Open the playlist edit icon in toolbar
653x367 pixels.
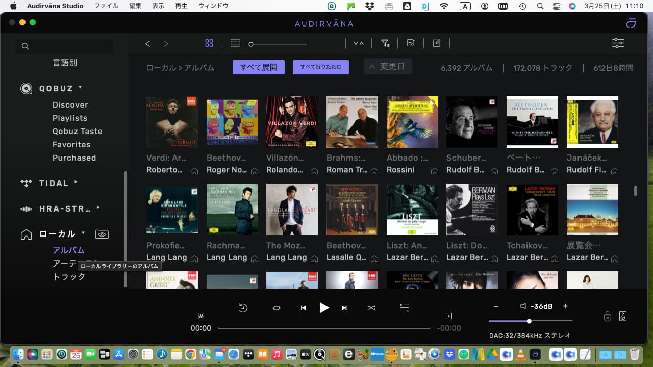(x=411, y=43)
